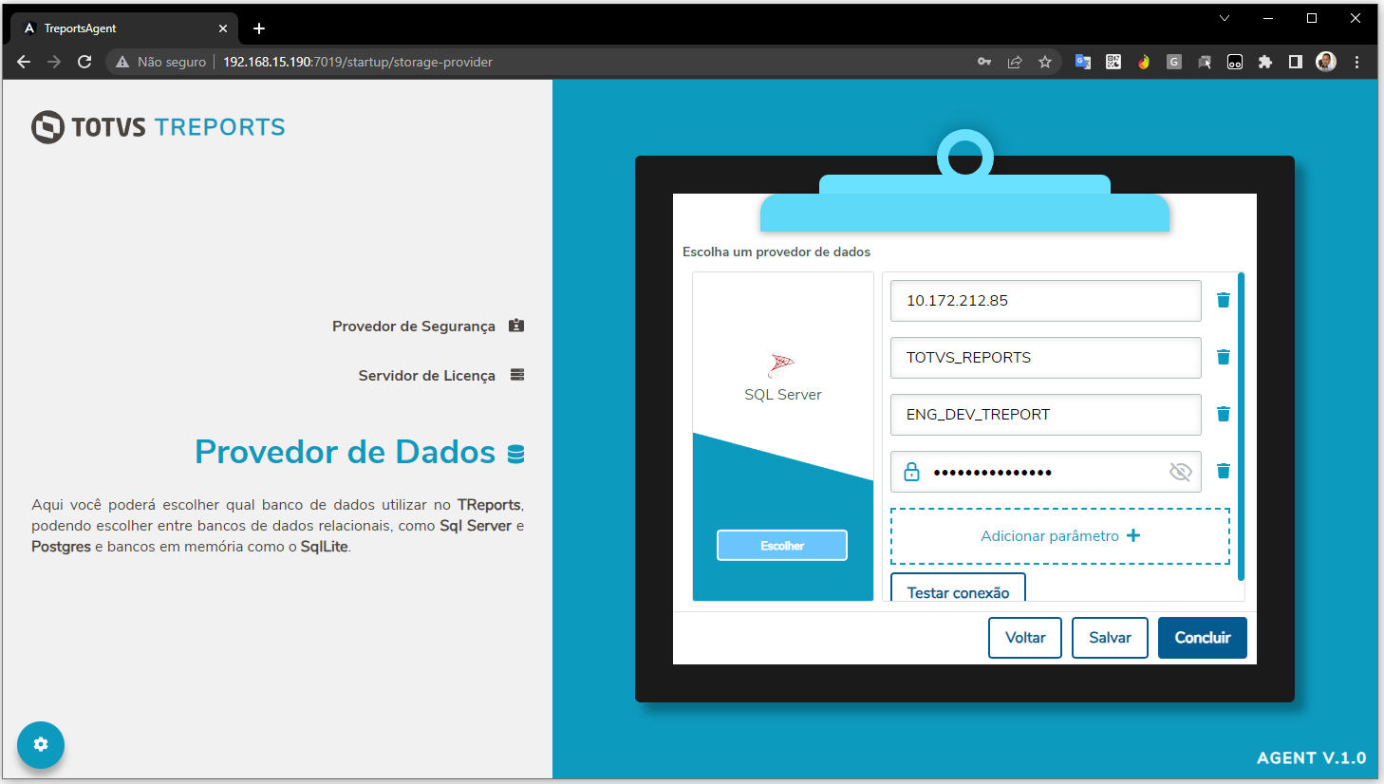Image resolution: width=1384 pixels, height=784 pixels.
Task: Toggle password visibility eye icon
Action: click(x=1180, y=472)
